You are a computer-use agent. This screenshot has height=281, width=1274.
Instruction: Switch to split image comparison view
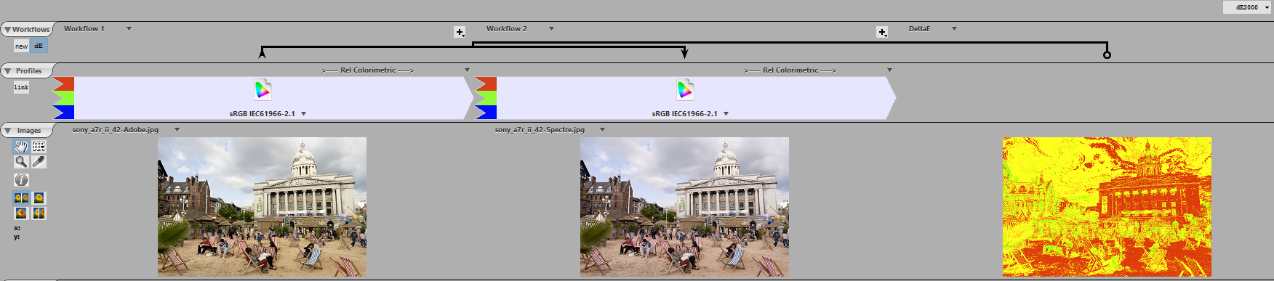pyautogui.click(x=39, y=213)
